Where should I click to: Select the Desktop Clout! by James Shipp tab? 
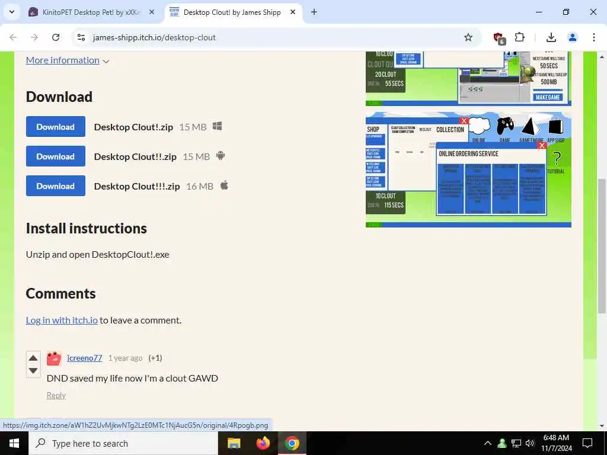232,12
